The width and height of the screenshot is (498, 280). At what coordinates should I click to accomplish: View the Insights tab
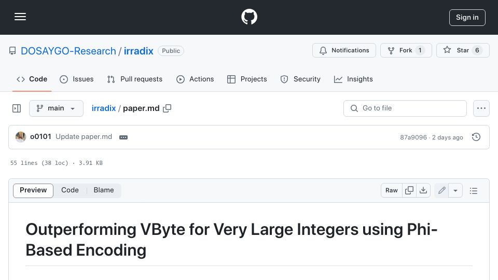coord(353,79)
